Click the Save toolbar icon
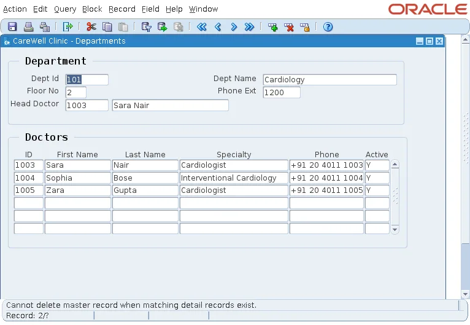 [x=12, y=26]
